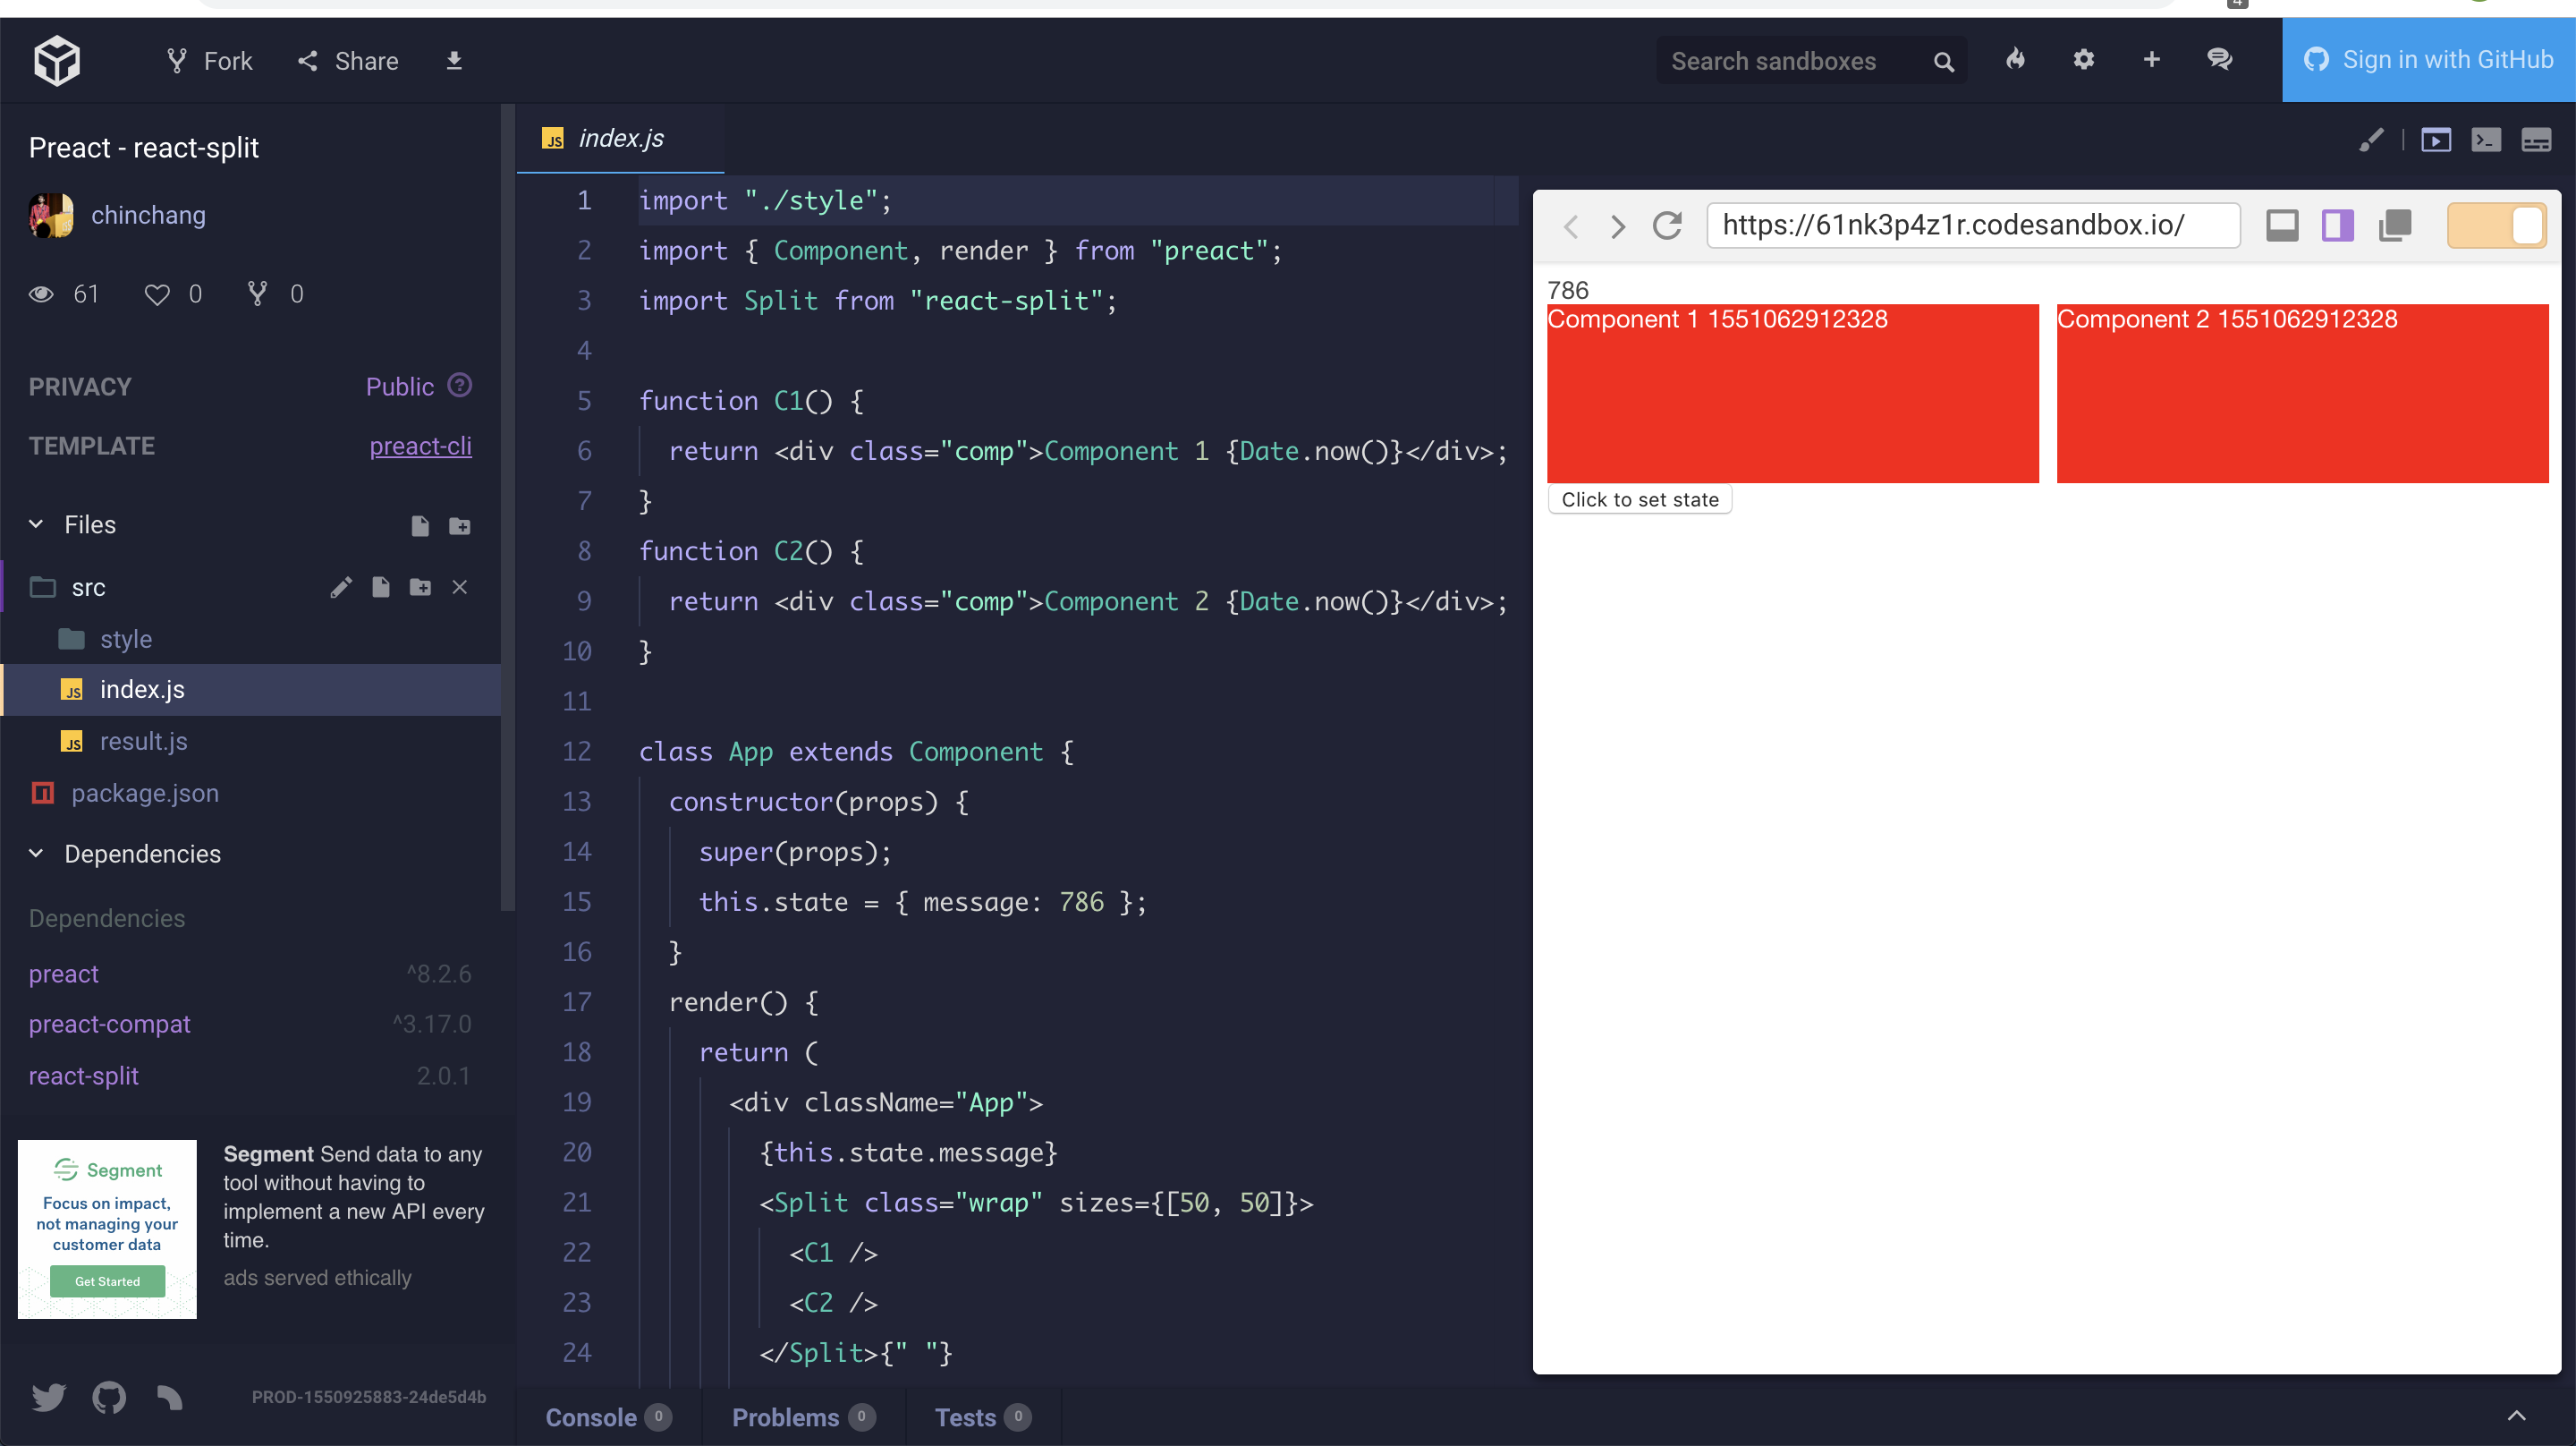Screen dimensions: 2576x1446
Task: Collapse the Files section
Action: pyautogui.click(x=36, y=523)
